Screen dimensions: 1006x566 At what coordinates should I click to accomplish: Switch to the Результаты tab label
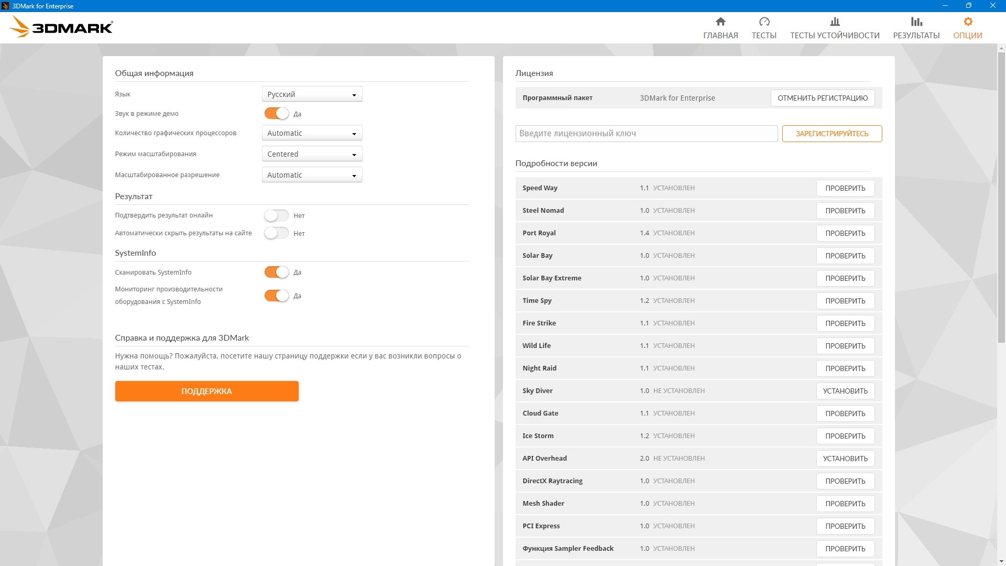coord(916,36)
